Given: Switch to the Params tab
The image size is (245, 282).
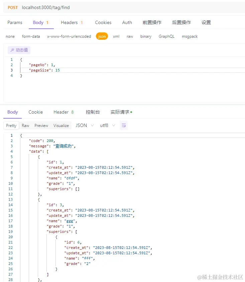Looking at the screenshot, I should pyautogui.click(x=15, y=22).
